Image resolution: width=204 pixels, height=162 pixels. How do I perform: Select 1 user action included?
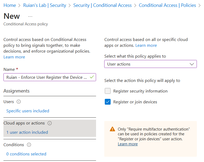pyautogui.click(x=27, y=132)
